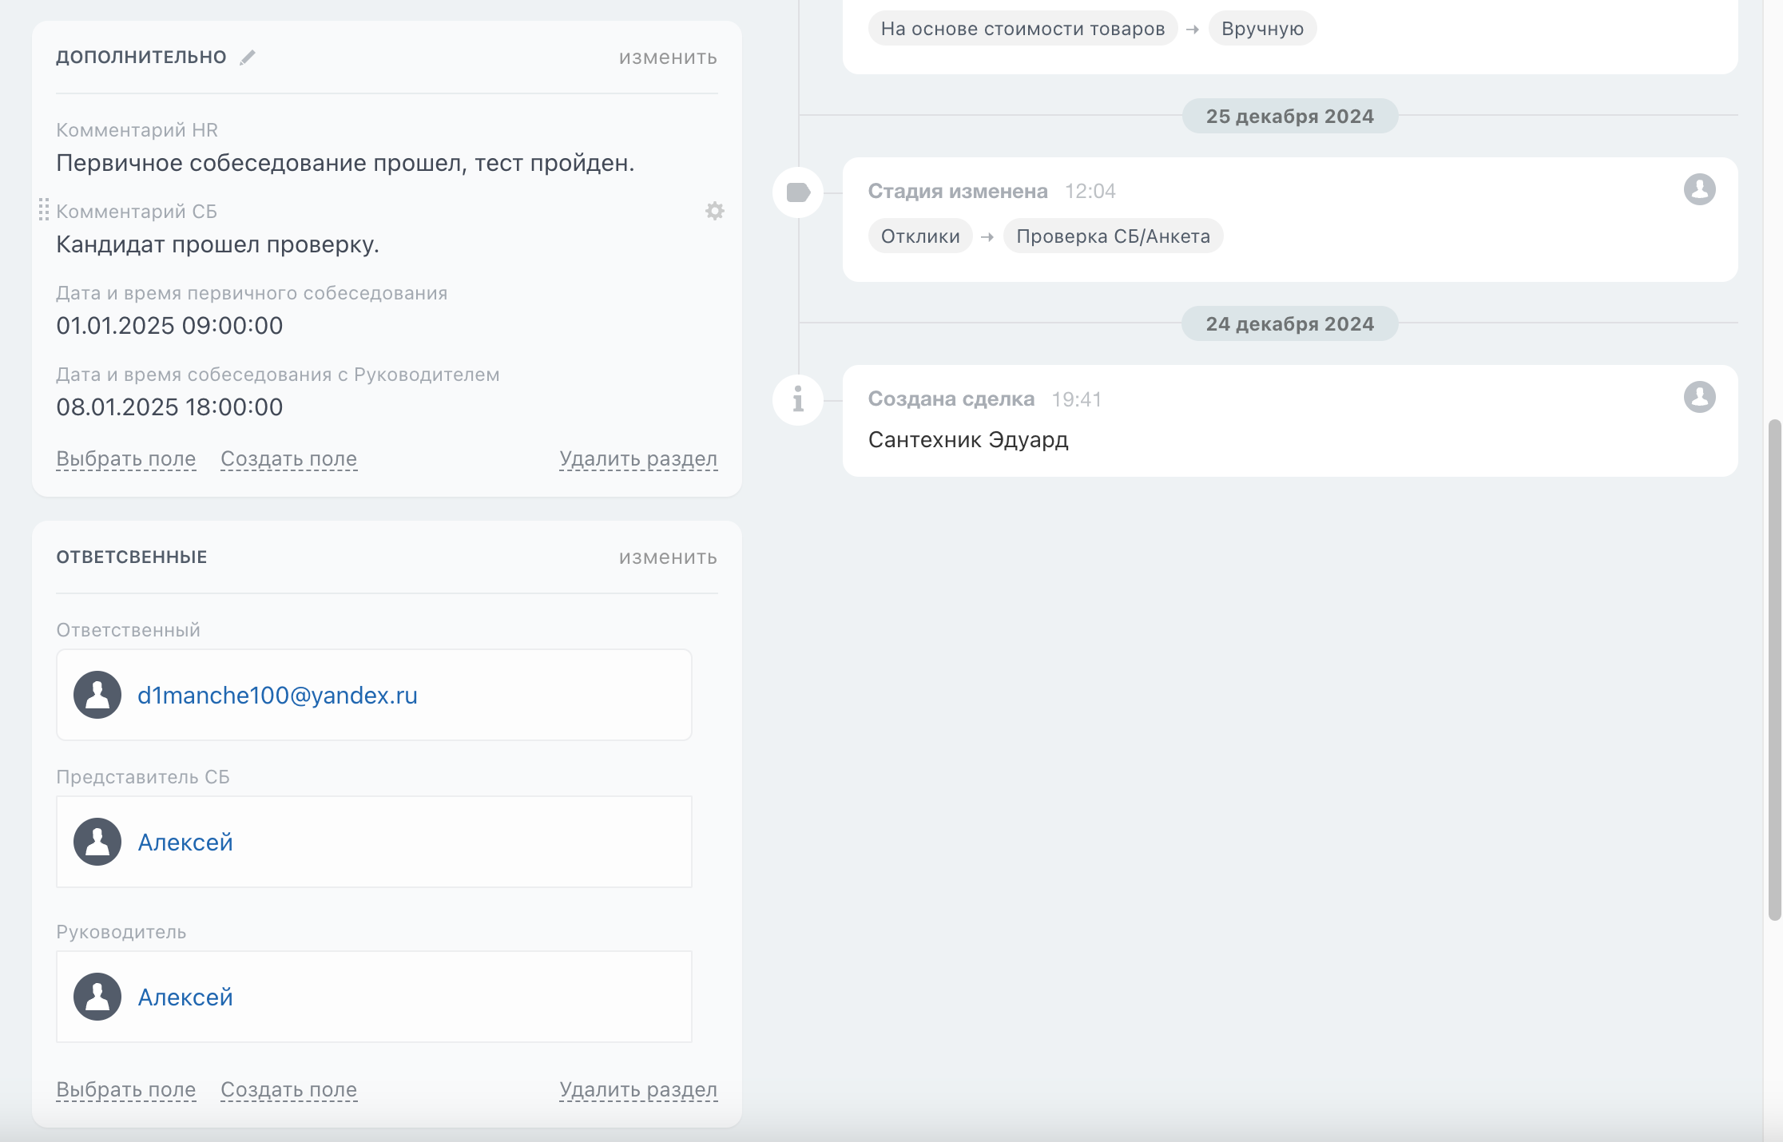Click avatar icon in Представитель СБ field

click(x=97, y=842)
